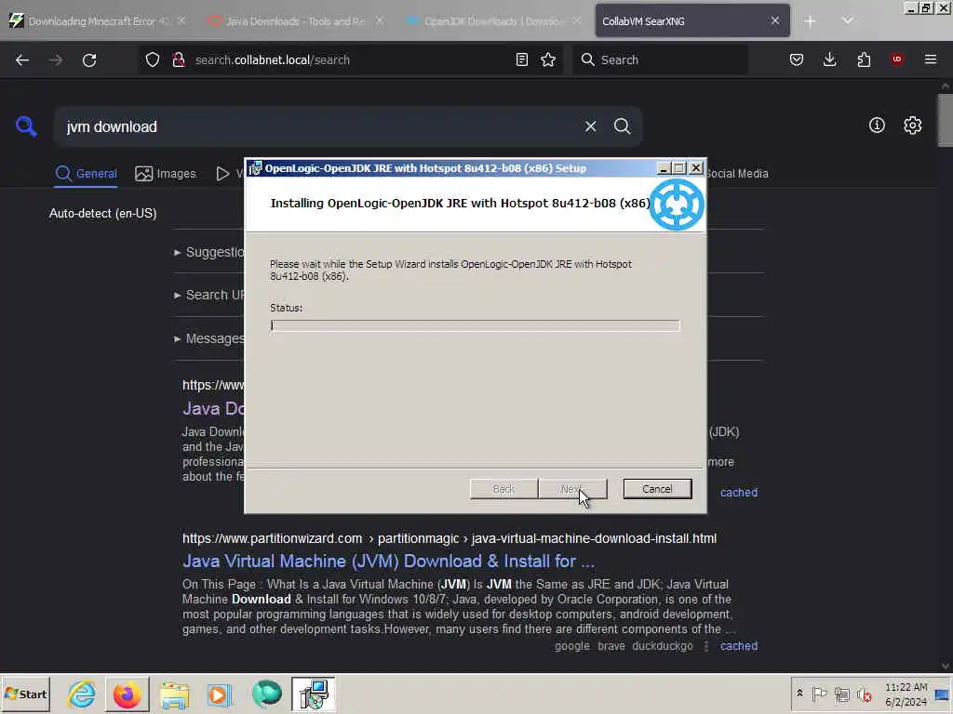Clear the jvm download query
The width and height of the screenshot is (953, 714).
pos(590,126)
